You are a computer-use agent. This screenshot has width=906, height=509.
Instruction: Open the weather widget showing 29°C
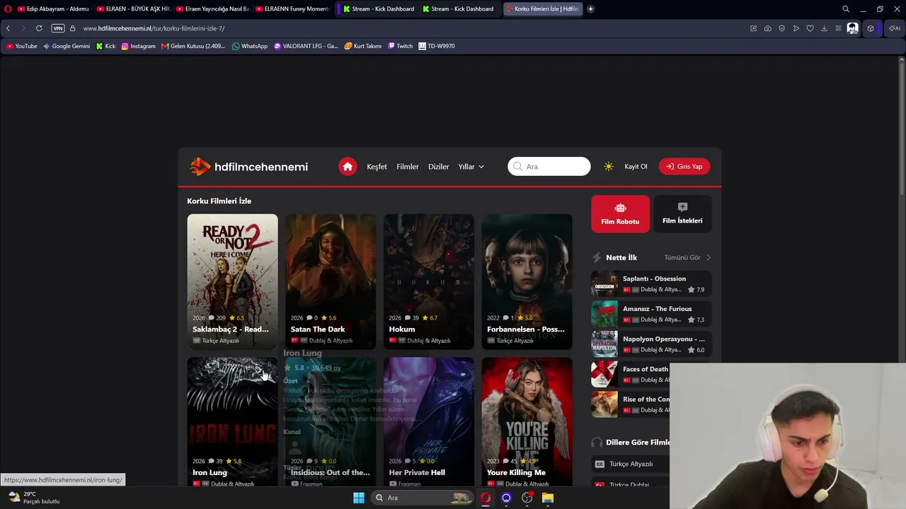click(x=34, y=498)
